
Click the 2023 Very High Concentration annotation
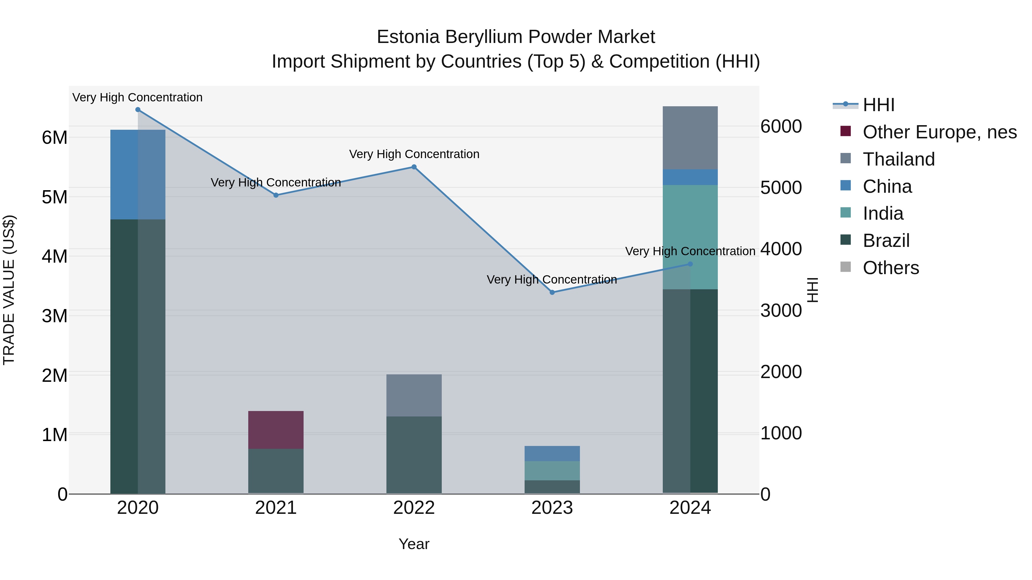click(552, 279)
